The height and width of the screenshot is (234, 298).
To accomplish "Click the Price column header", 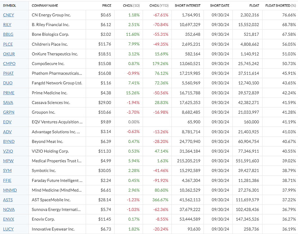I will pyautogui.click(x=106, y=5).
